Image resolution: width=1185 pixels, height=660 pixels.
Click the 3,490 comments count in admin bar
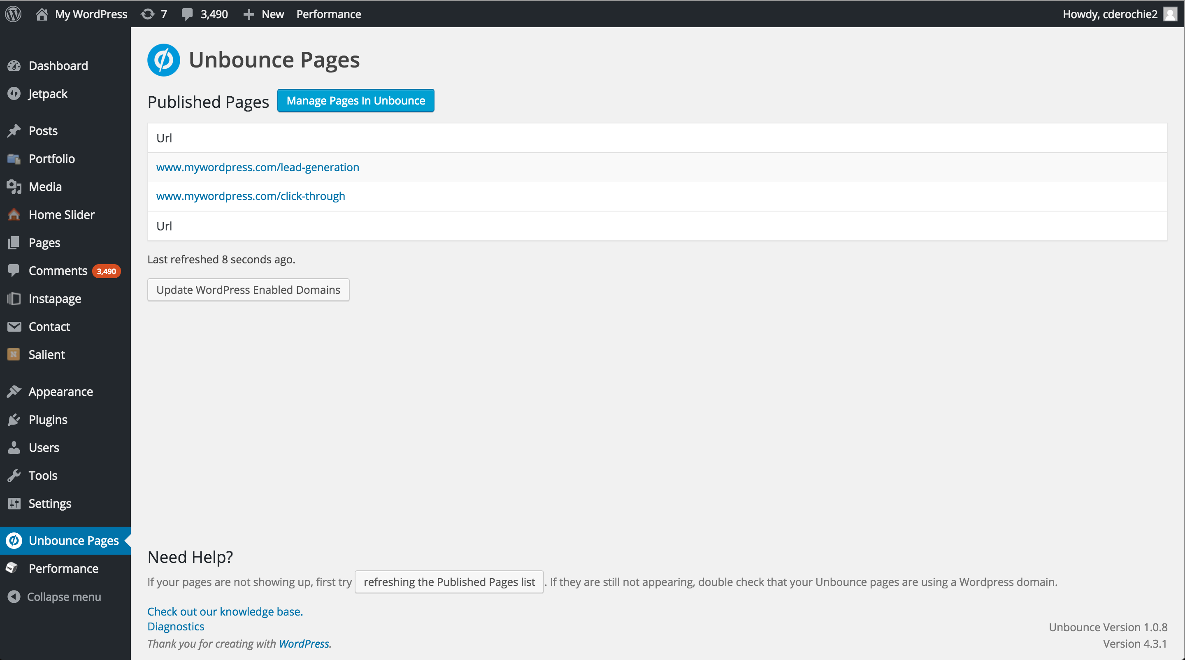tap(214, 14)
